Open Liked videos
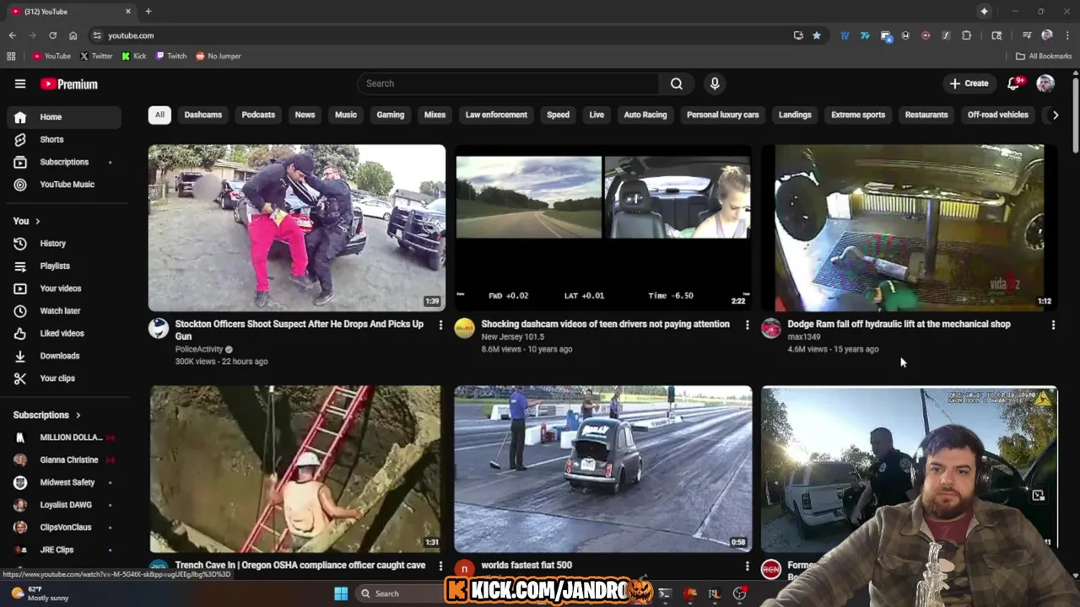 pyautogui.click(x=64, y=333)
